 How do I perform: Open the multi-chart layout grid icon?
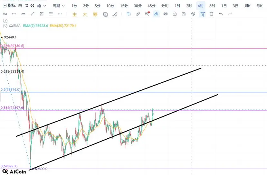(26, 5)
